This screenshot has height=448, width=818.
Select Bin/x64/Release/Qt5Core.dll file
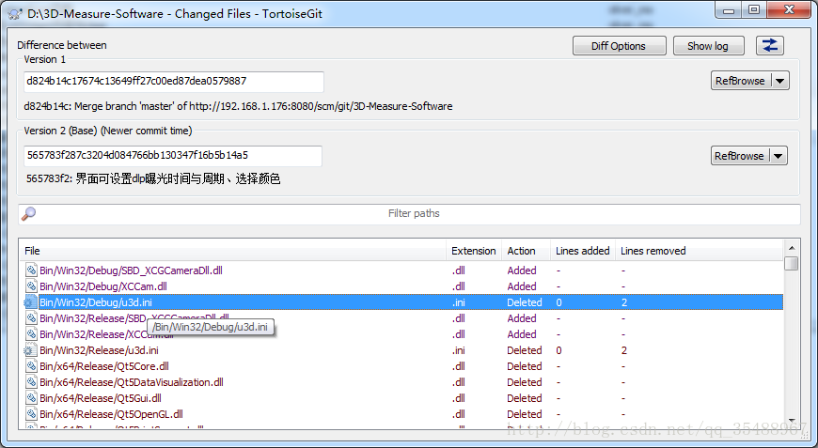click(104, 366)
